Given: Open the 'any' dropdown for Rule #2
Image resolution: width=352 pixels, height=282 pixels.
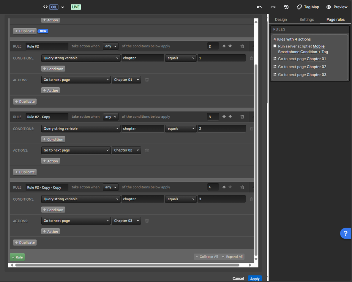Looking at the screenshot, I should 110,46.
